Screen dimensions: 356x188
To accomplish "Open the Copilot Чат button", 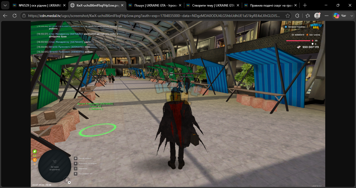I will click(x=340, y=16).
